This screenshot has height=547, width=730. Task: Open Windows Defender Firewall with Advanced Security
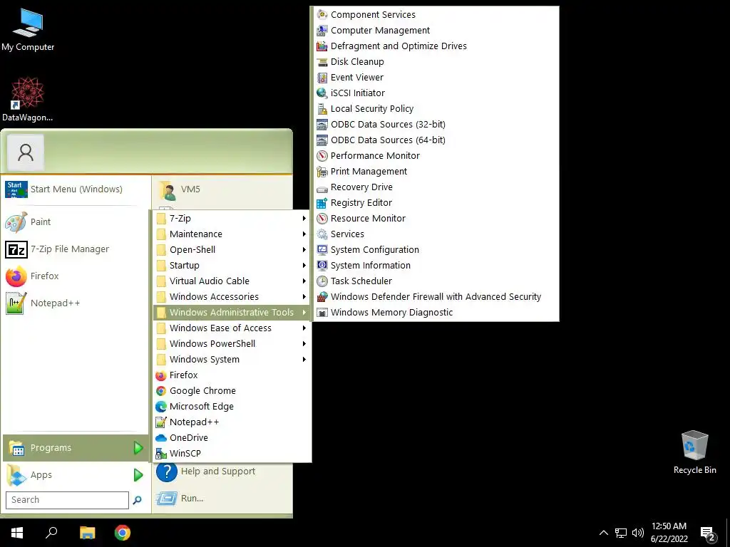point(436,297)
